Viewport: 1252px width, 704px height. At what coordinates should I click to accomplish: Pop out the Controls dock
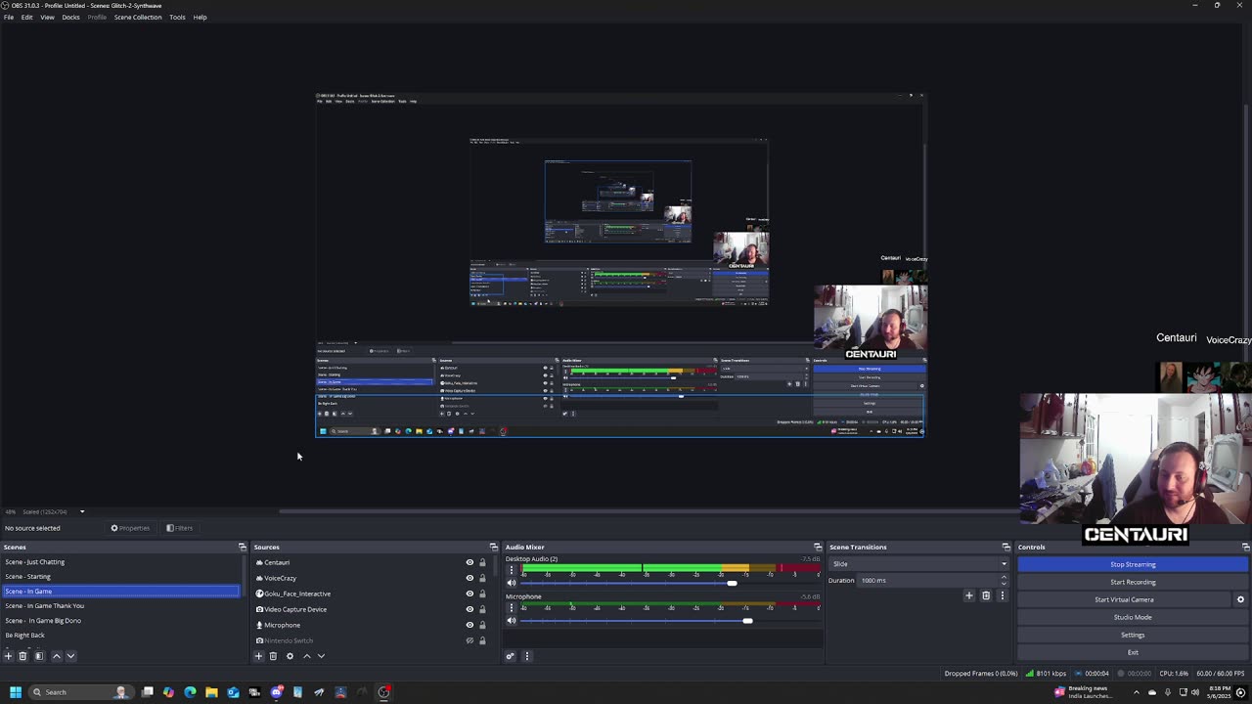(1245, 547)
